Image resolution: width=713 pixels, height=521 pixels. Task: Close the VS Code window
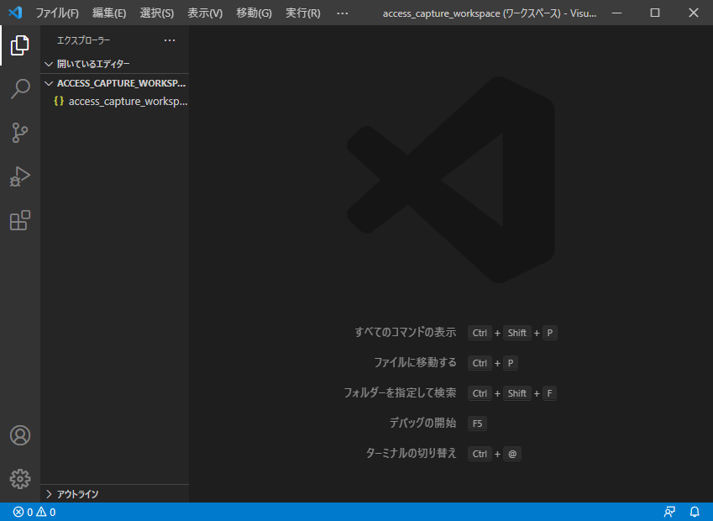click(694, 13)
